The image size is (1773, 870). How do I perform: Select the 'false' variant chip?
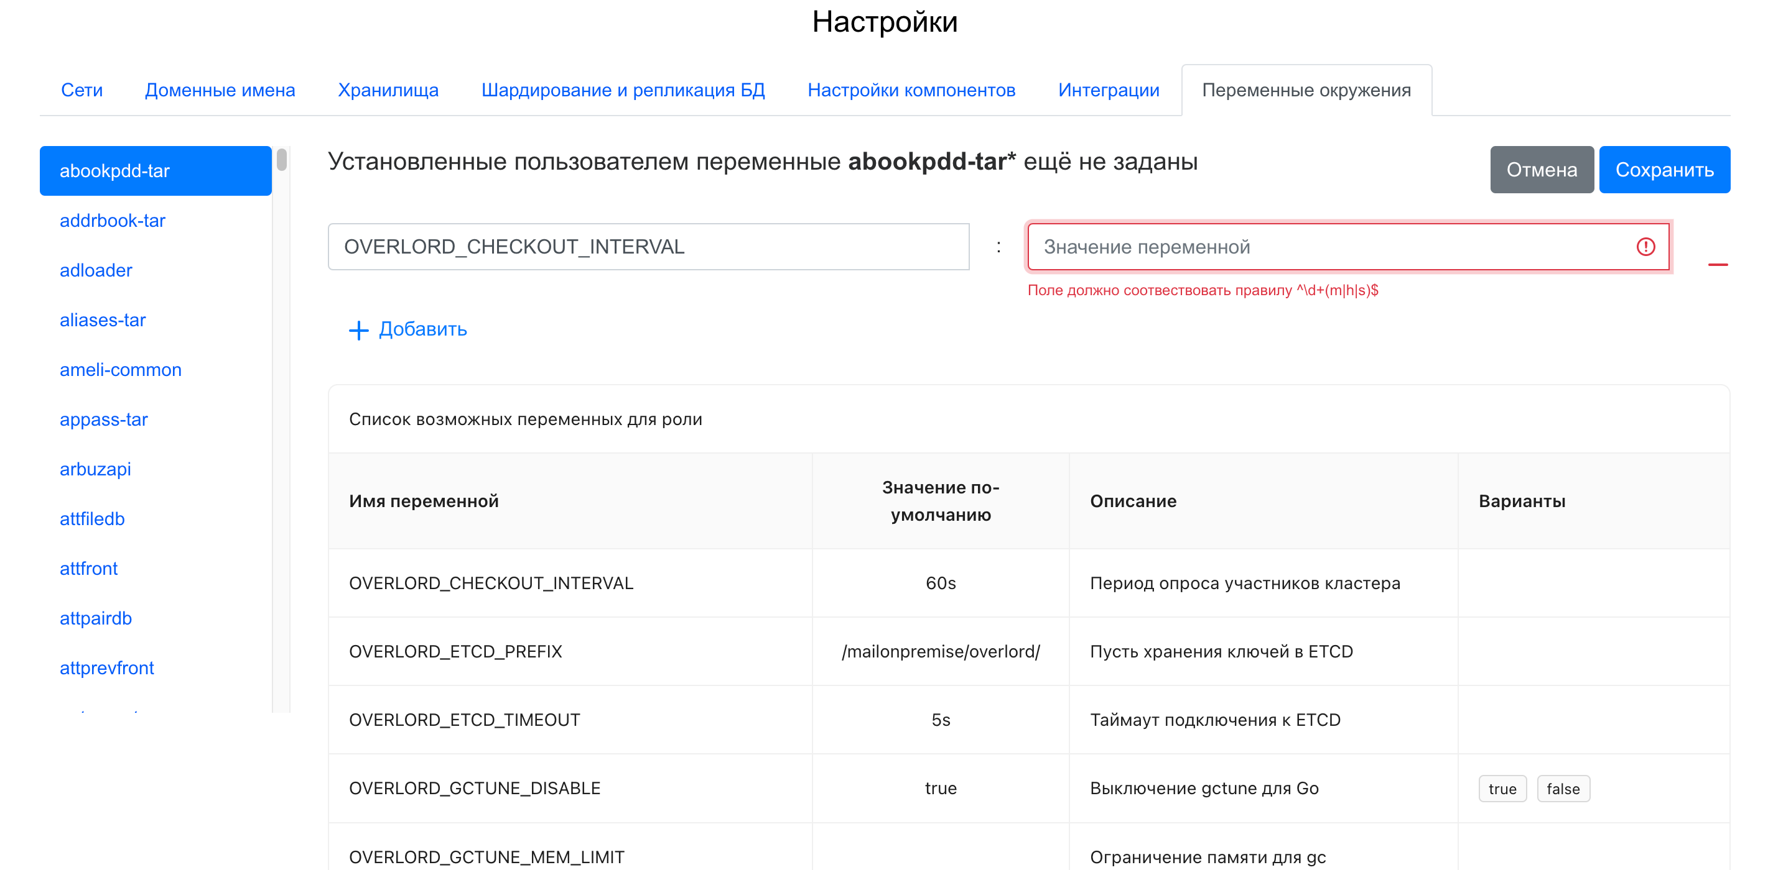pyautogui.click(x=1562, y=788)
